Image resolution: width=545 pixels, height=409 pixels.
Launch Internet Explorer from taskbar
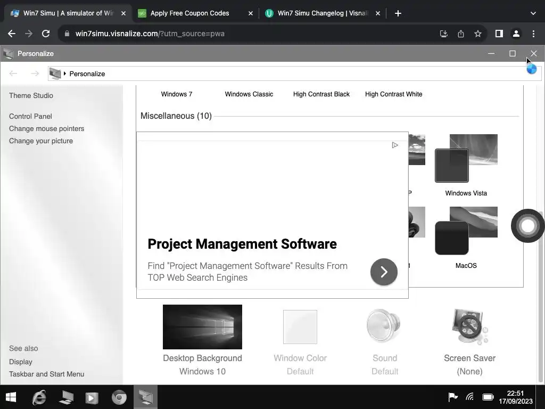[x=39, y=397]
